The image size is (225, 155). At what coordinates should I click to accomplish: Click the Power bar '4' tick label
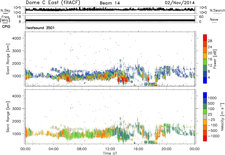tap(209, 78)
